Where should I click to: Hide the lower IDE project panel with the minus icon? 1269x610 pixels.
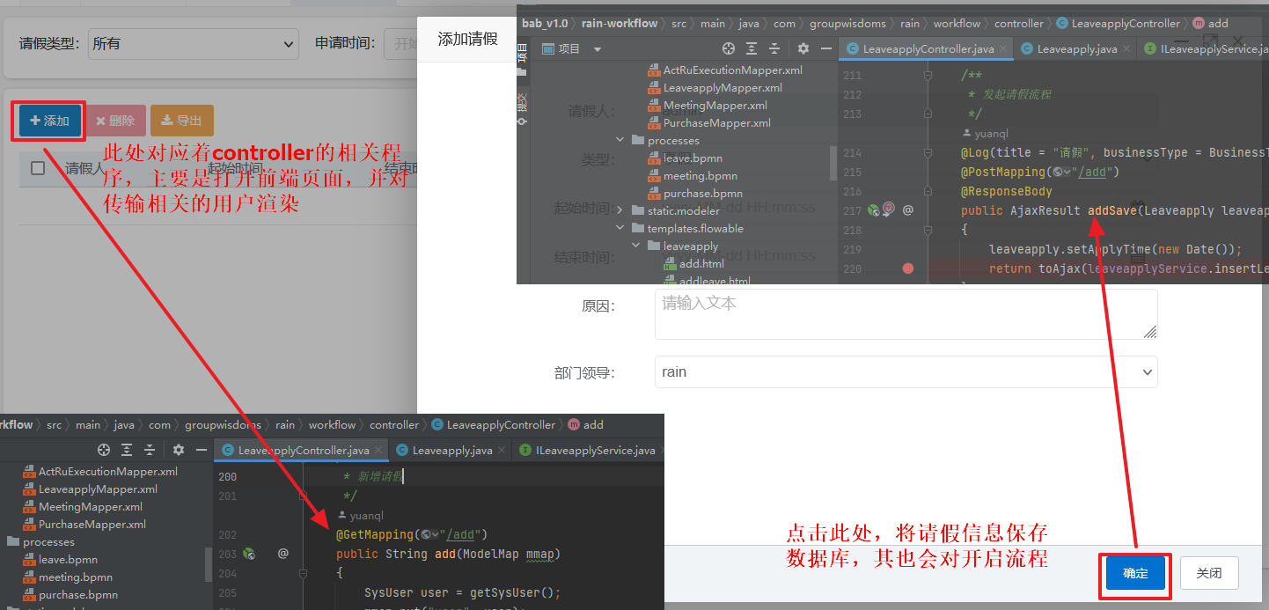click(x=201, y=450)
